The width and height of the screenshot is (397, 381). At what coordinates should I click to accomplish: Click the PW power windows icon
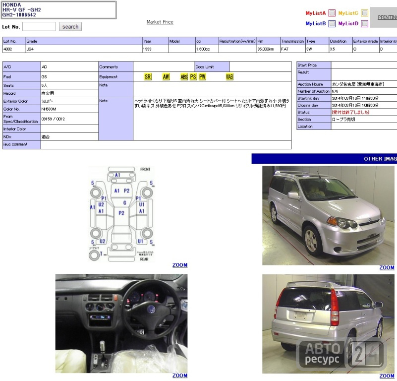click(202, 77)
